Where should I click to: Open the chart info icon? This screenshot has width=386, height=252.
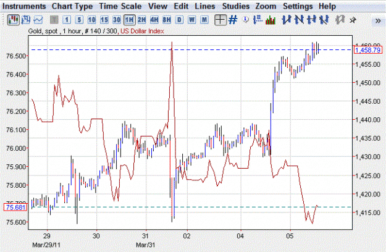click(246, 20)
